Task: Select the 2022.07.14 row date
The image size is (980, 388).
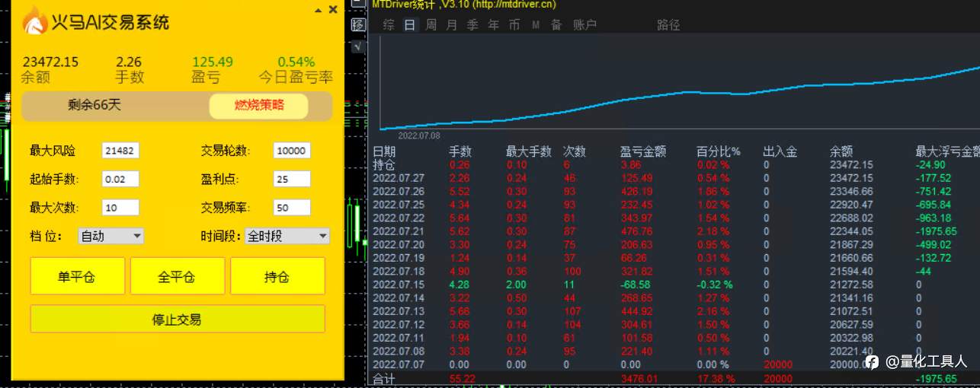Action: coord(398,297)
